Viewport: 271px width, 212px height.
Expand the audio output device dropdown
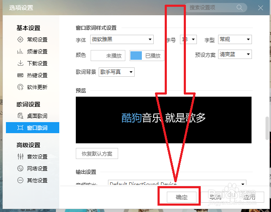(177, 183)
